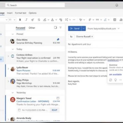
Task: Apply font color
Action: coord(53,20)
